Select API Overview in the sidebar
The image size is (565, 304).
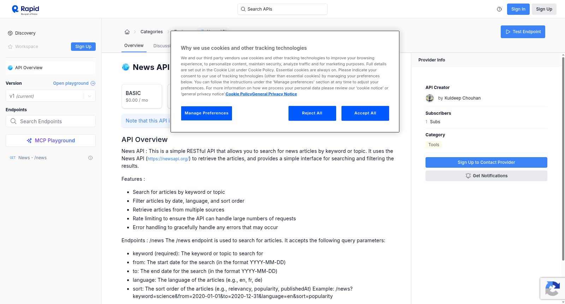[x=50, y=68]
